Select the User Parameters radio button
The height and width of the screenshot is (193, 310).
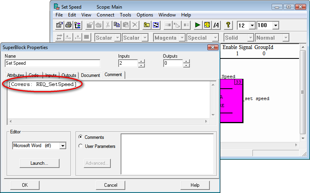(81, 146)
